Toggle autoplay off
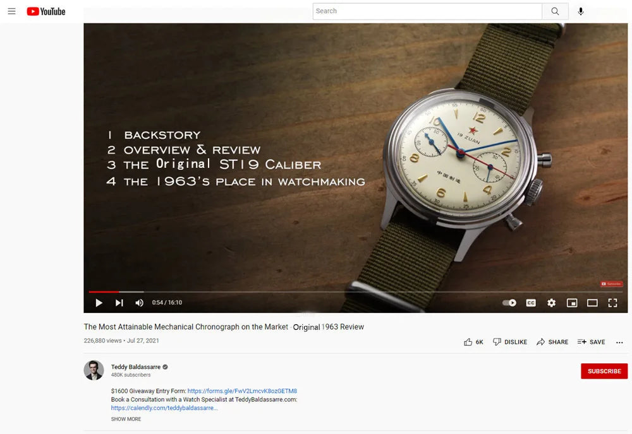 [509, 303]
